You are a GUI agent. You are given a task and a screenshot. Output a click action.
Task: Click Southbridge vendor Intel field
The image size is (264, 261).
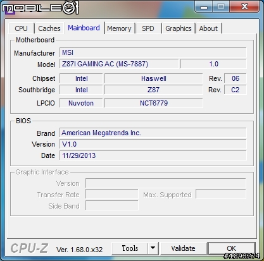point(81,90)
